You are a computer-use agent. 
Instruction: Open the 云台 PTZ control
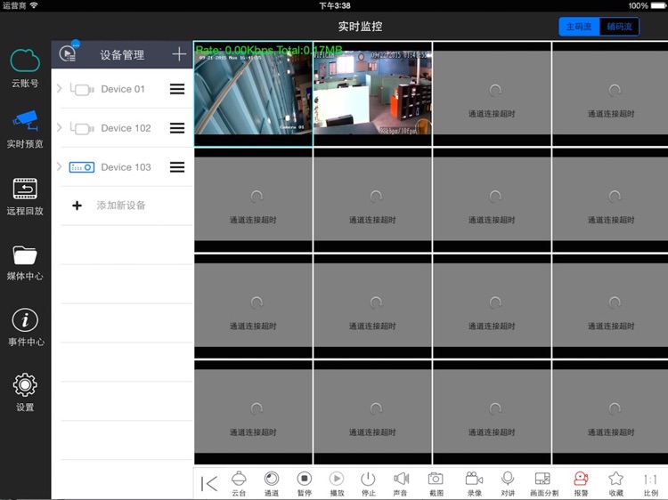point(239,484)
